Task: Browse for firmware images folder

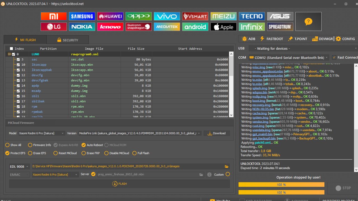Action: [227, 166]
